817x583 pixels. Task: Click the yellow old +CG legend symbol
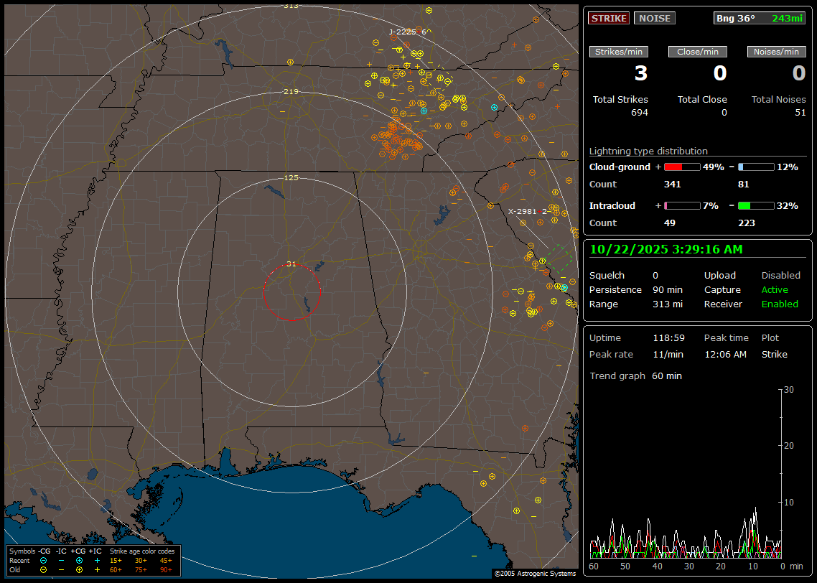coord(79,569)
